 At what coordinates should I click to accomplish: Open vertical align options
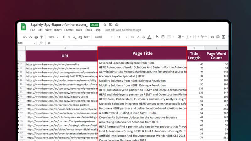click(x=189, y=37)
